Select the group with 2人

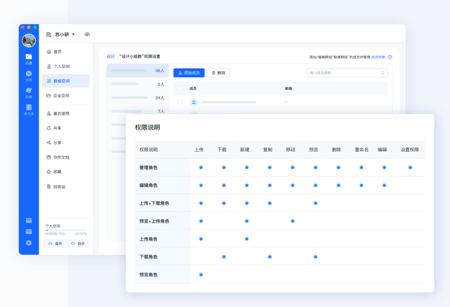point(137,84)
